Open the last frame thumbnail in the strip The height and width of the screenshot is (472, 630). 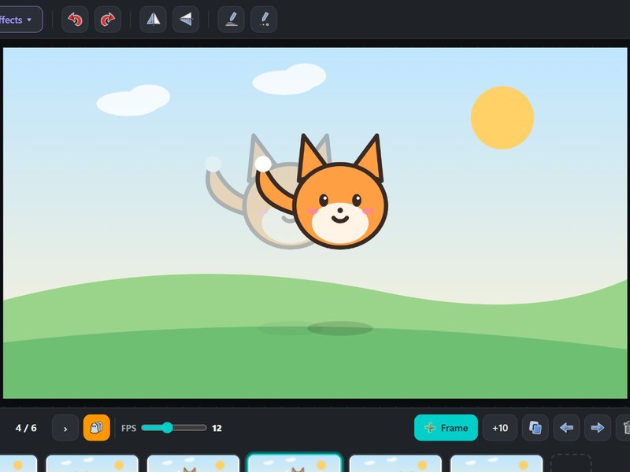coord(497,463)
